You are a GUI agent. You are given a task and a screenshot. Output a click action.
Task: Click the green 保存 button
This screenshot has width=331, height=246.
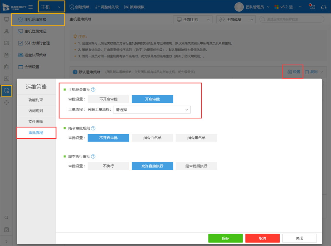tap(225, 238)
